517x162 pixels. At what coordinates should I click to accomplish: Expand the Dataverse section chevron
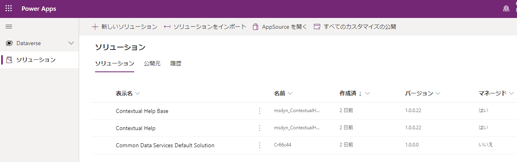pos(72,43)
